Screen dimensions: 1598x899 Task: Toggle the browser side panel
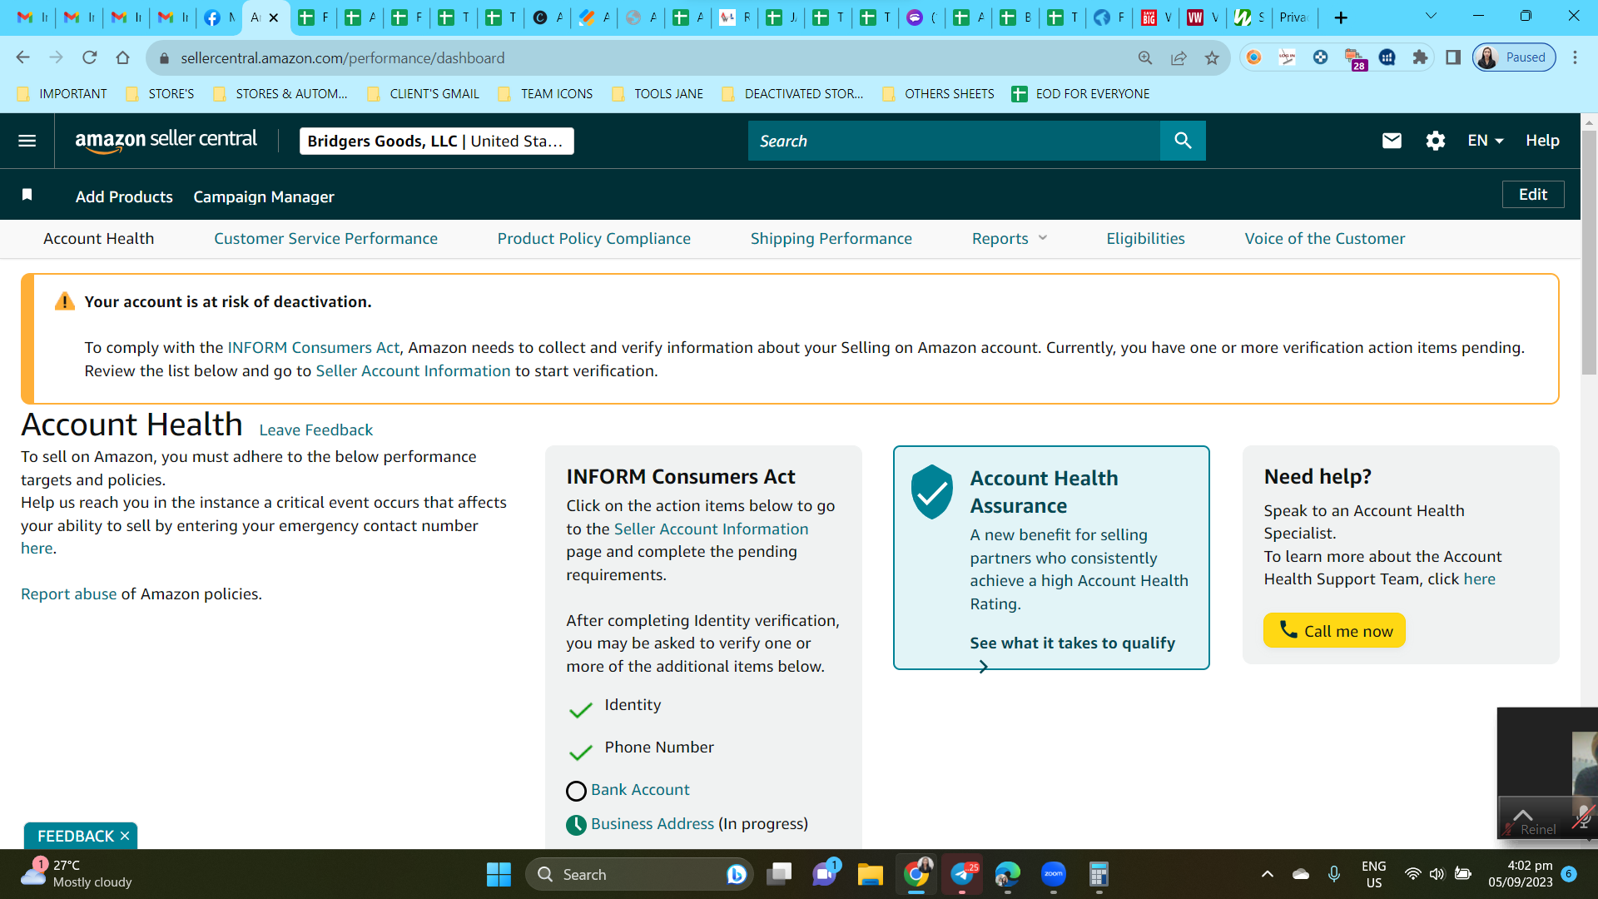pyautogui.click(x=1453, y=57)
